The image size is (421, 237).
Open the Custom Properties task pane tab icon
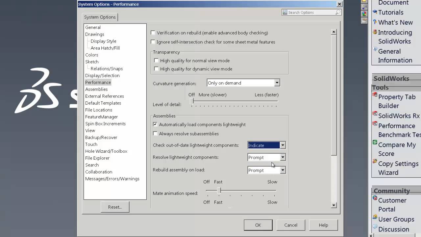[364, 21]
